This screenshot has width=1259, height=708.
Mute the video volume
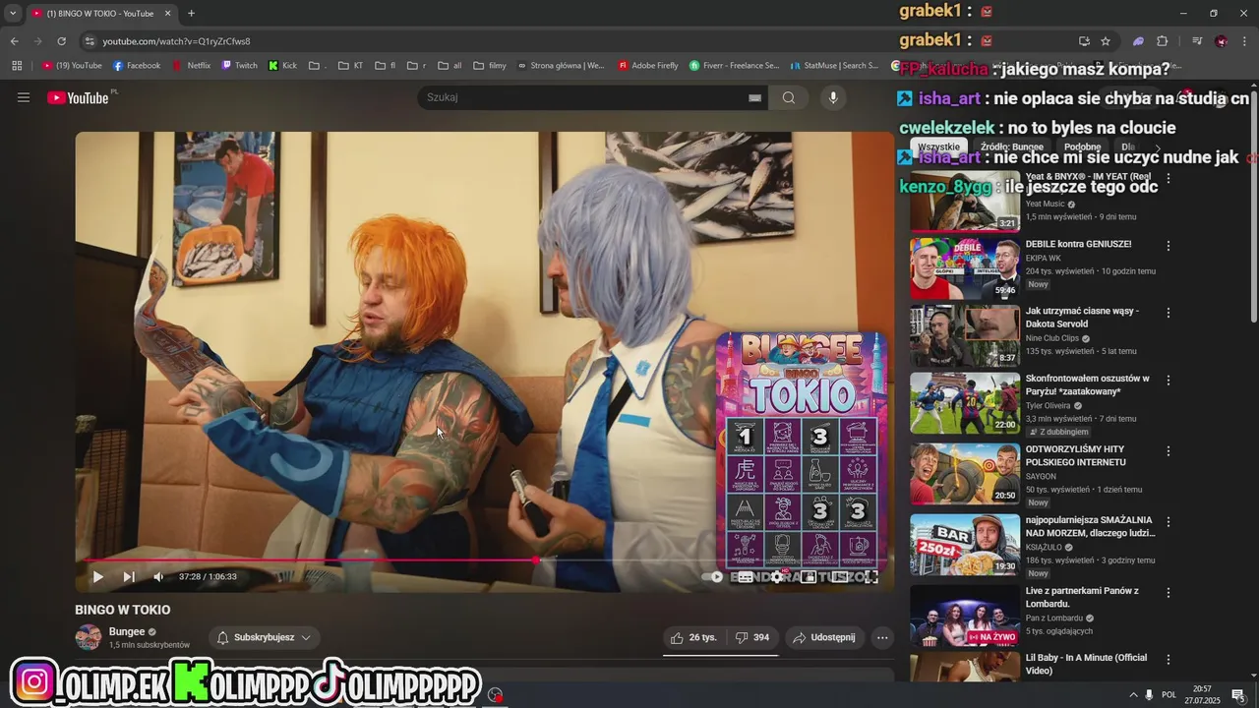click(158, 577)
